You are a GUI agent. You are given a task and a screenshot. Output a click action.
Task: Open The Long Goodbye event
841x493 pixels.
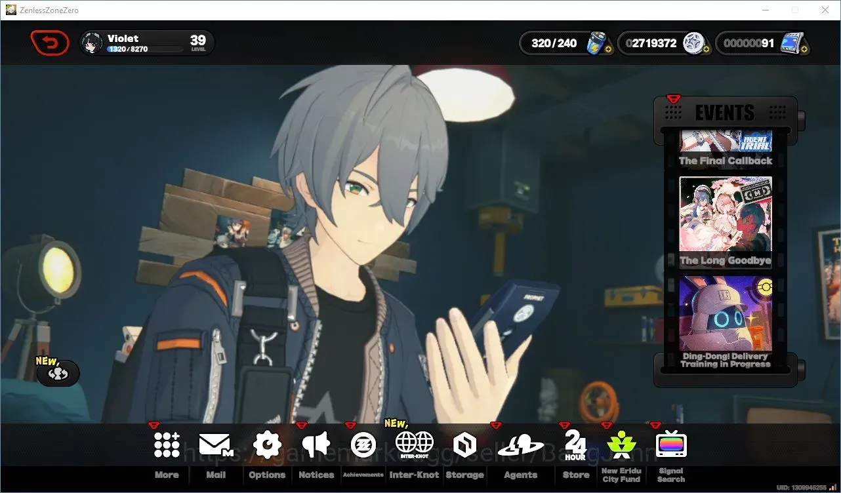[x=726, y=222]
